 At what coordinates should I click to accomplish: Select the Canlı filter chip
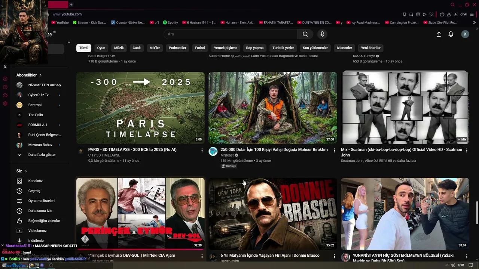tap(137, 48)
